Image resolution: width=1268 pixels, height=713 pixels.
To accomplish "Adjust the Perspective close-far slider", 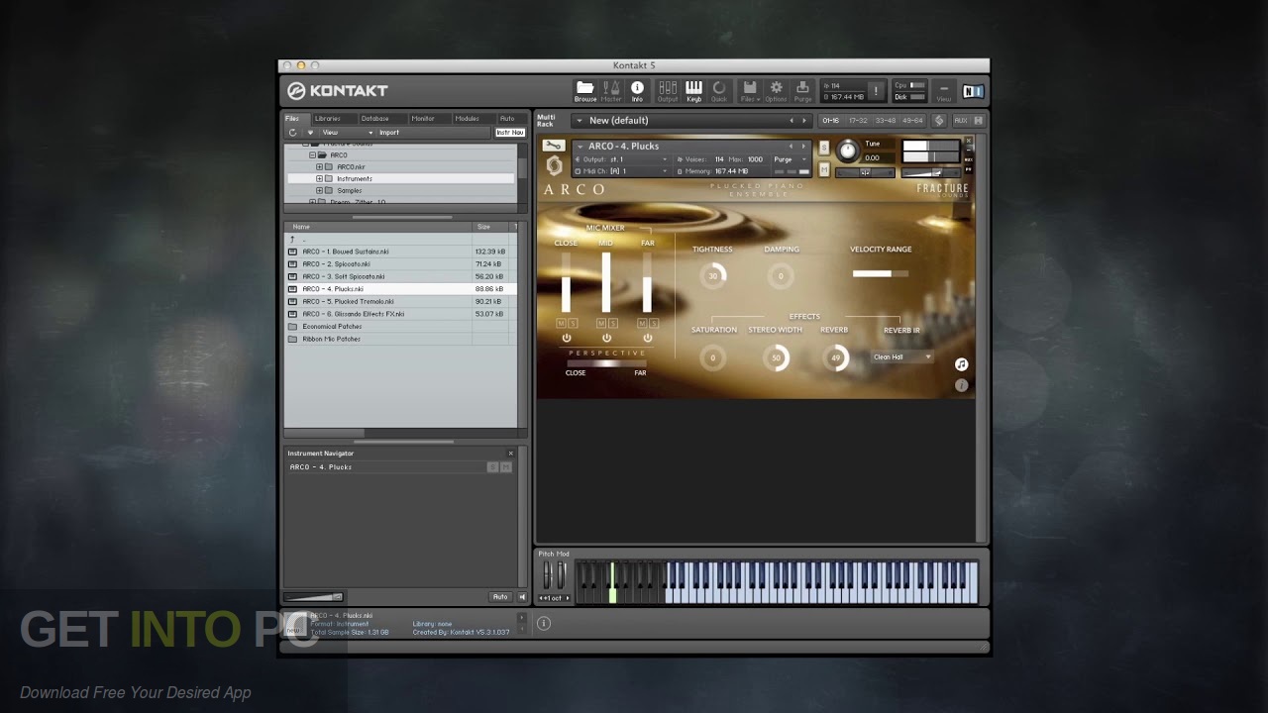I will [x=606, y=362].
